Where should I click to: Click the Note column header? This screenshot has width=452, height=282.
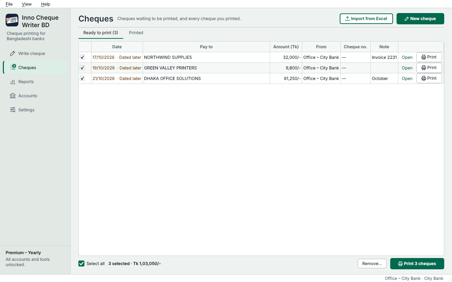click(x=384, y=47)
